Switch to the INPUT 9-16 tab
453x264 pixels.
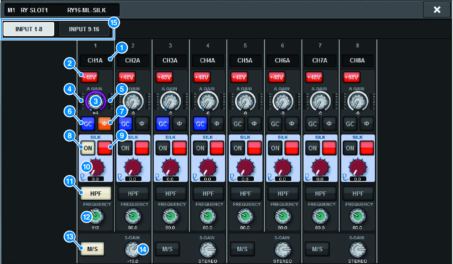(x=84, y=29)
